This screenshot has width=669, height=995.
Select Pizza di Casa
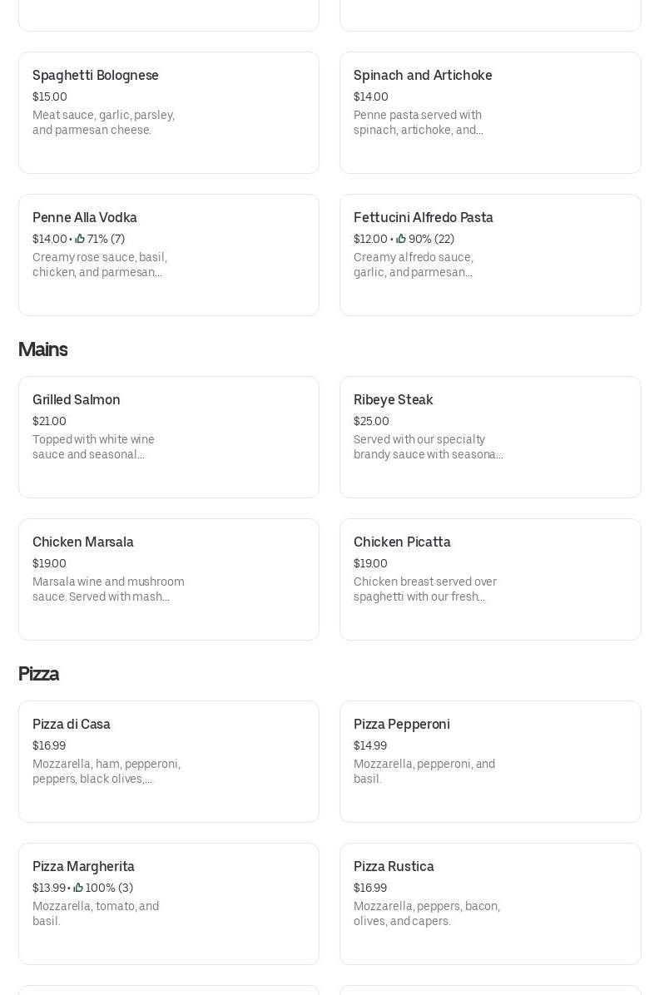(x=169, y=761)
